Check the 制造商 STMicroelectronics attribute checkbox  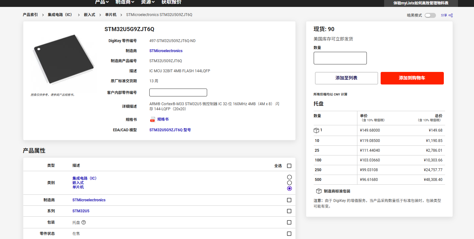click(x=289, y=200)
